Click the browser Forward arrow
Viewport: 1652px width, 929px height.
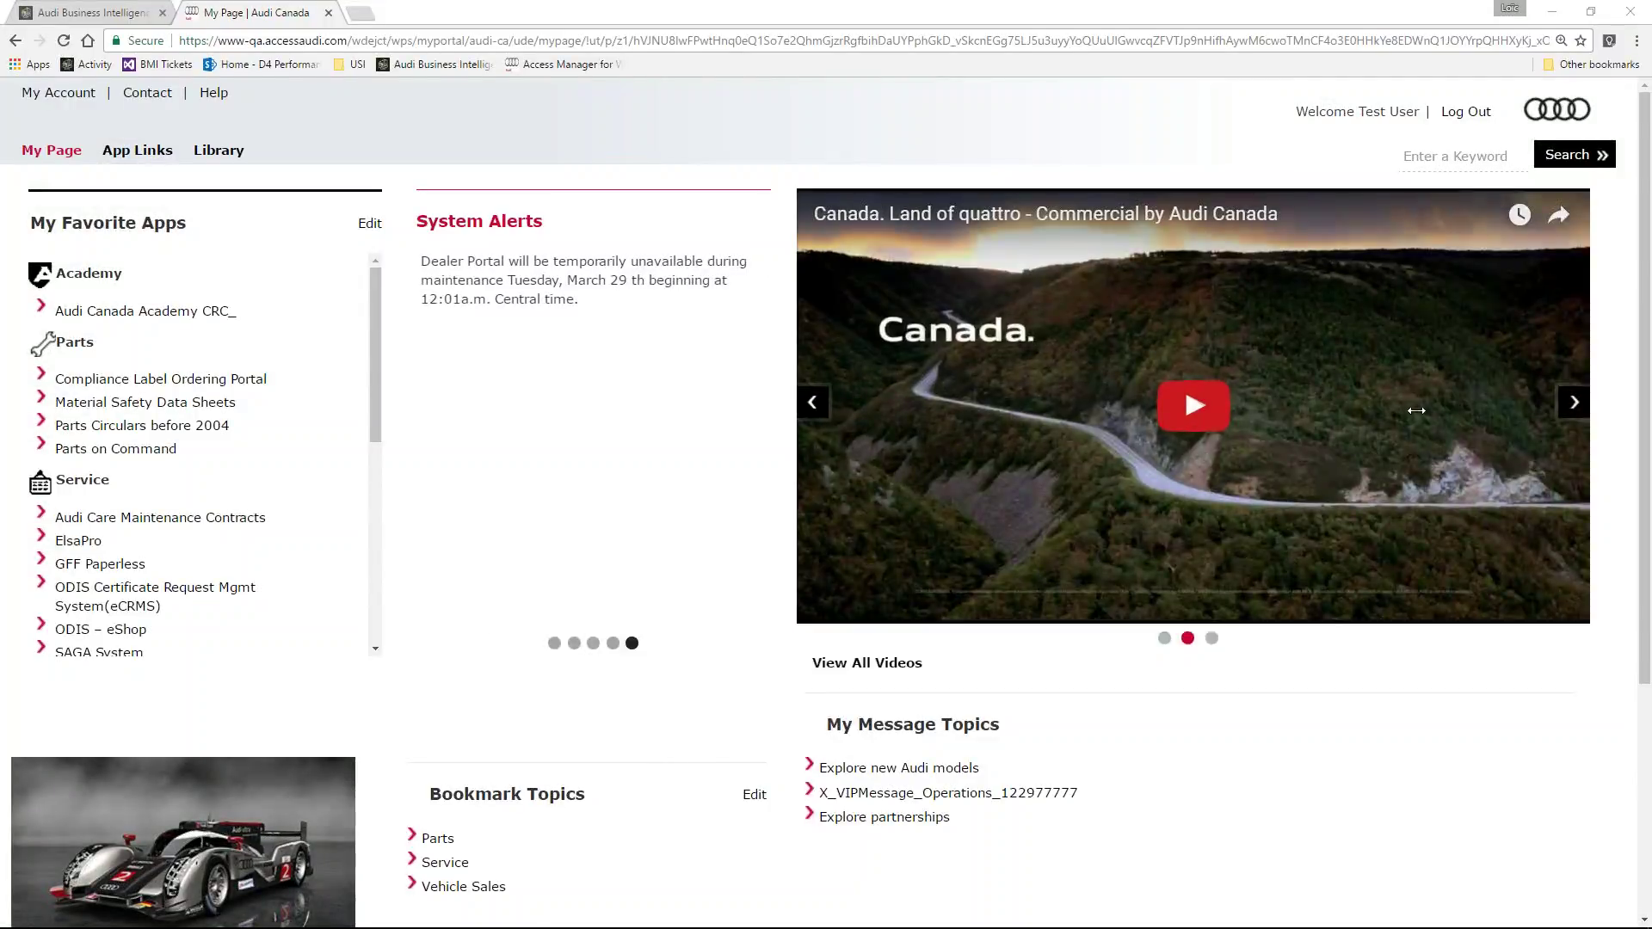tap(40, 40)
